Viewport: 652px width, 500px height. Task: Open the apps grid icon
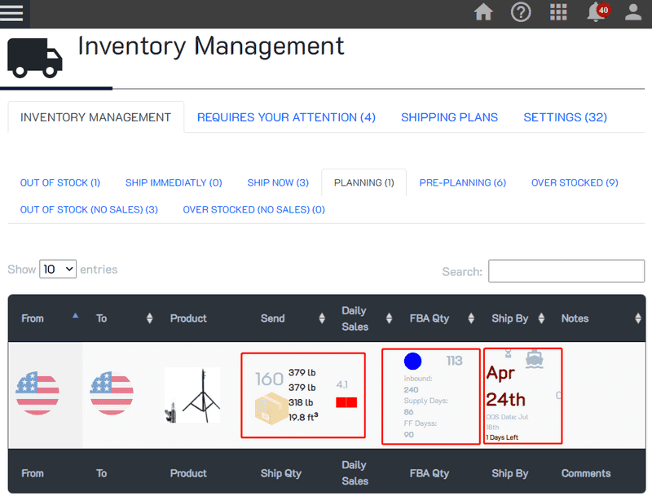(558, 12)
